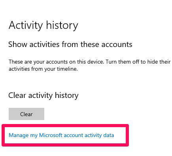Click the word Manage in the blue link
Image resolution: width=172 pixels, height=156 pixels.
coord(19,135)
